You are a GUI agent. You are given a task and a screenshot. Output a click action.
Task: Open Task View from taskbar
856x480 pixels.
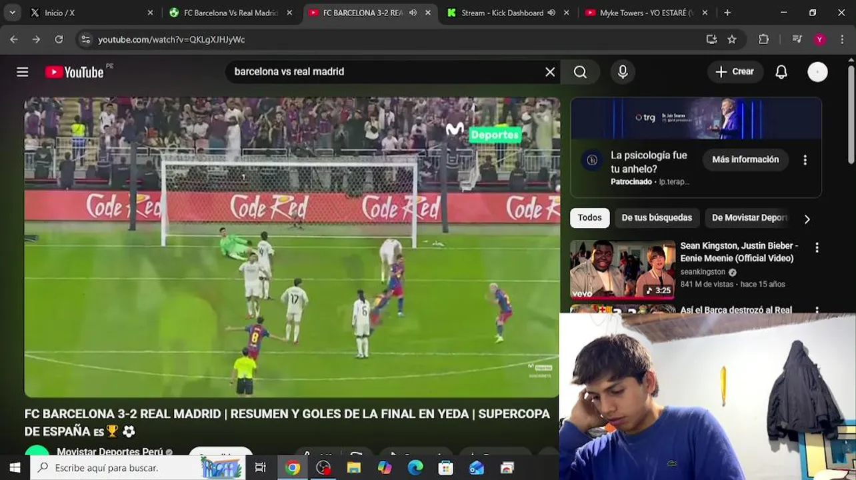click(261, 468)
